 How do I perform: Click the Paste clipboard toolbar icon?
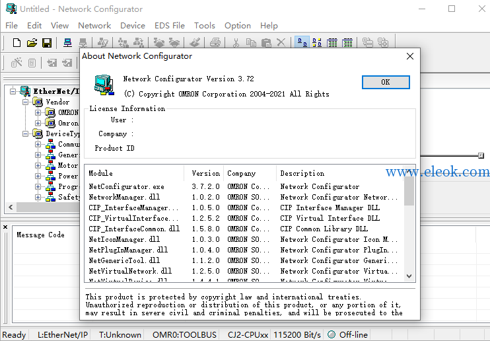point(266,42)
